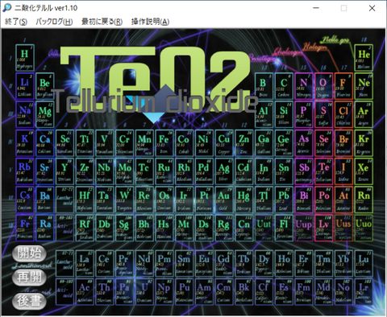Image resolution: width=387 pixels, height=317 pixels.
Task: Click the 57-71 Lanthanoid placeholder in main table
Action: point(64,200)
